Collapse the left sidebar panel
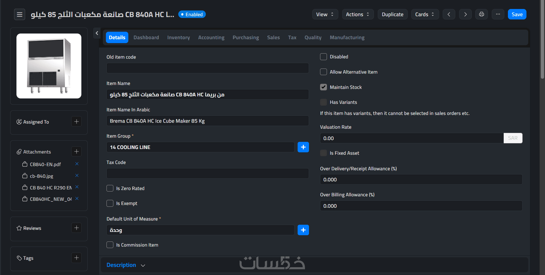 point(97,33)
